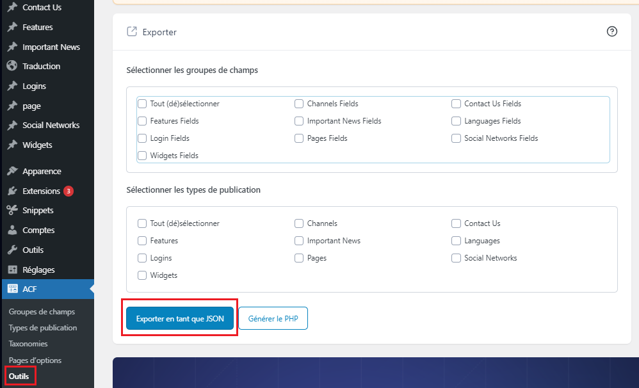The image size is (639, 388).
Task: Click the Réglages settings icon
Action: (x=12, y=270)
